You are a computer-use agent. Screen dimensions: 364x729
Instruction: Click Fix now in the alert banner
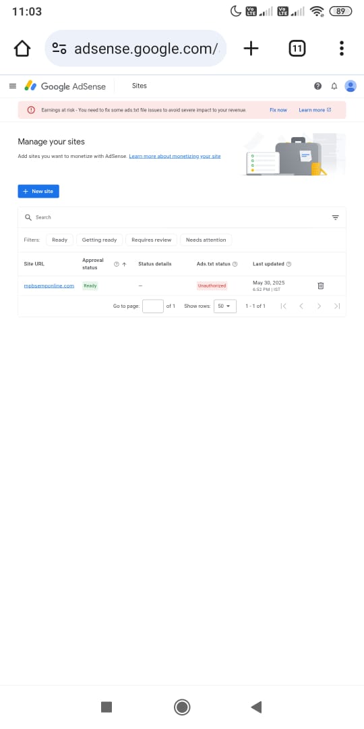pyautogui.click(x=278, y=110)
